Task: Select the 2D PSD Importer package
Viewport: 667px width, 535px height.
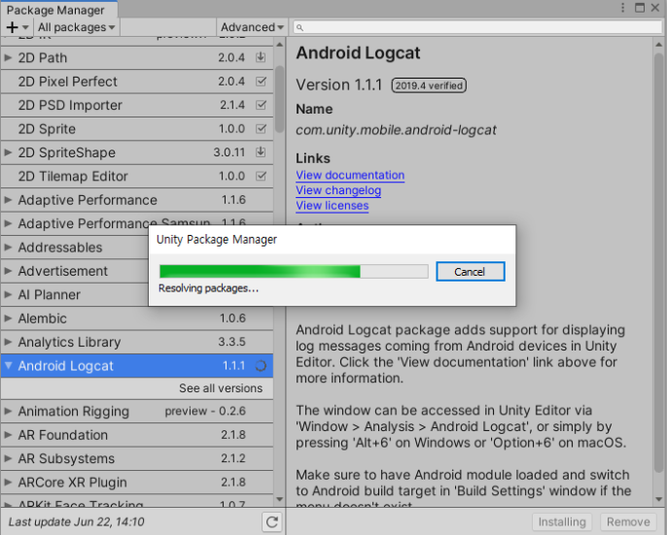Action: [136, 105]
